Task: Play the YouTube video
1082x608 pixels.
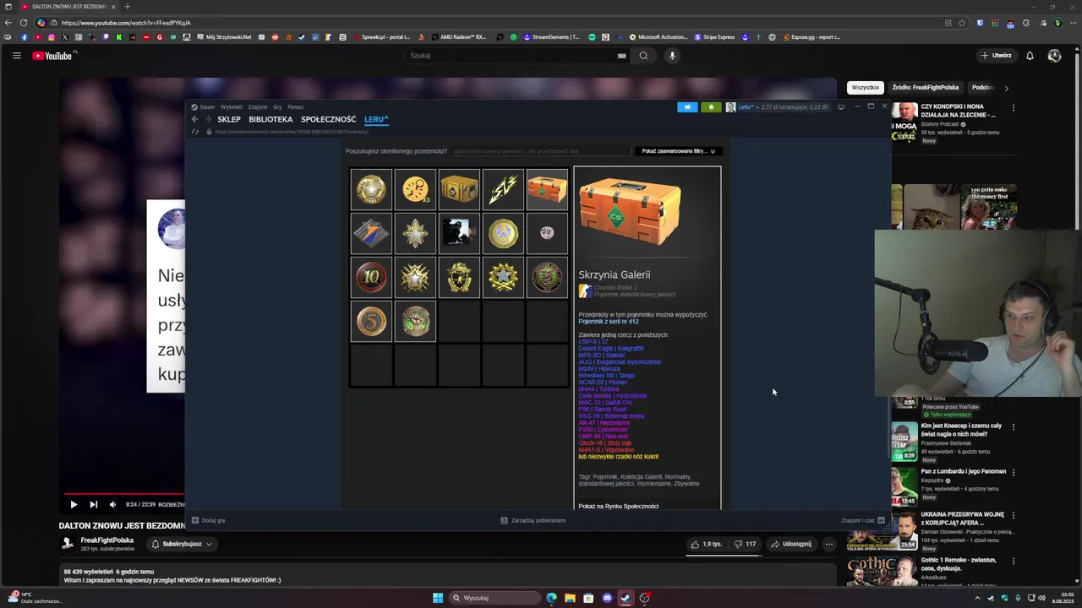Action: click(74, 504)
